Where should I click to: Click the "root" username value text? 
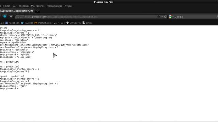click(x=23, y=86)
